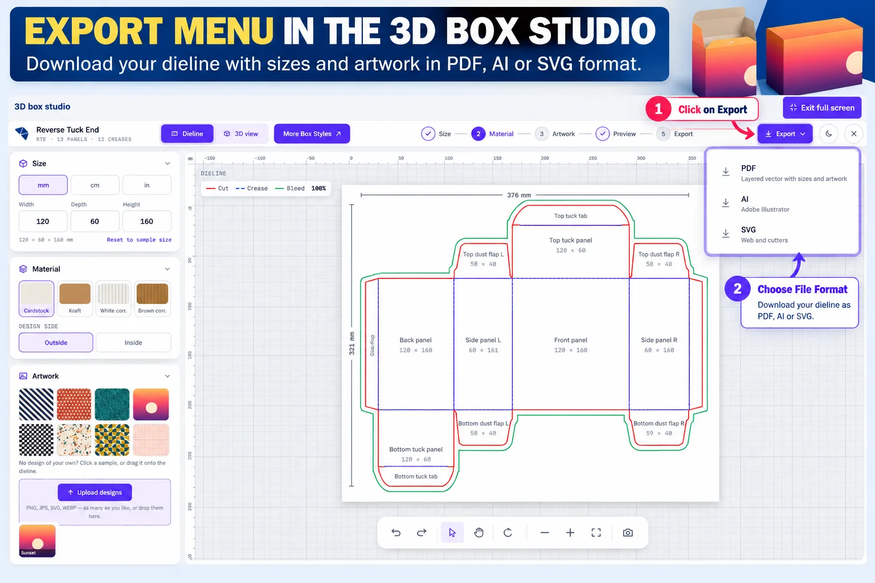
Task: Click Exit full screen button
Action: pos(822,108)
